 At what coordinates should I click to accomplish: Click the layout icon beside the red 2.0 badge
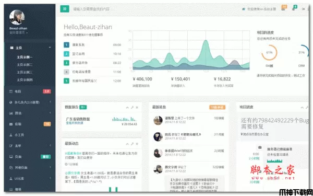pos(11,91)
